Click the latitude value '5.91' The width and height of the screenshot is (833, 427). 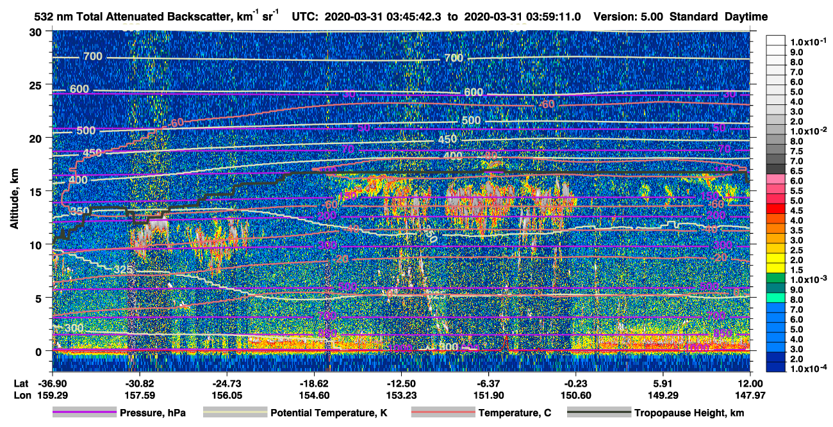(663, 383)
